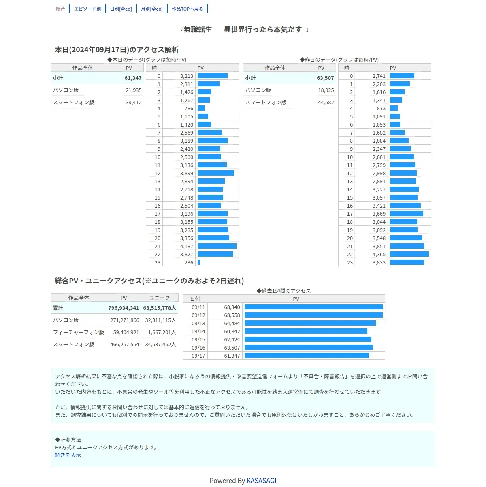The height and width of the screenshot is (487, 486).
Task: Select yesterday's スマートフォン版 value 44,582
Action: pos(326,102)
